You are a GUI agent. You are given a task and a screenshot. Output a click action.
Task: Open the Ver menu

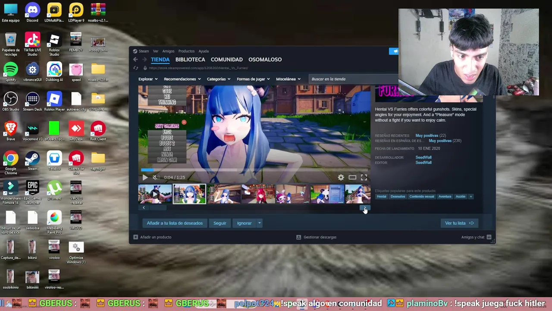click(155, 51)
